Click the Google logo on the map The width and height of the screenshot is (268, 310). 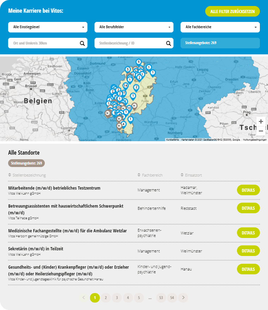click(x=8, y=138)
